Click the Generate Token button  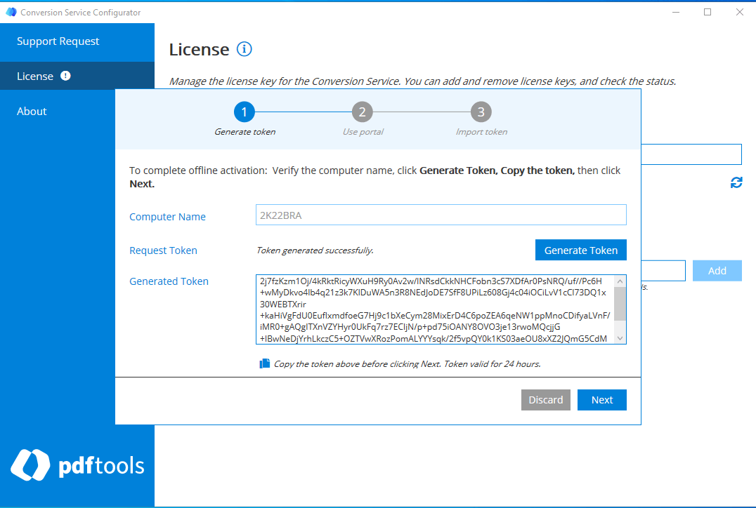click(x=580, y=249)
